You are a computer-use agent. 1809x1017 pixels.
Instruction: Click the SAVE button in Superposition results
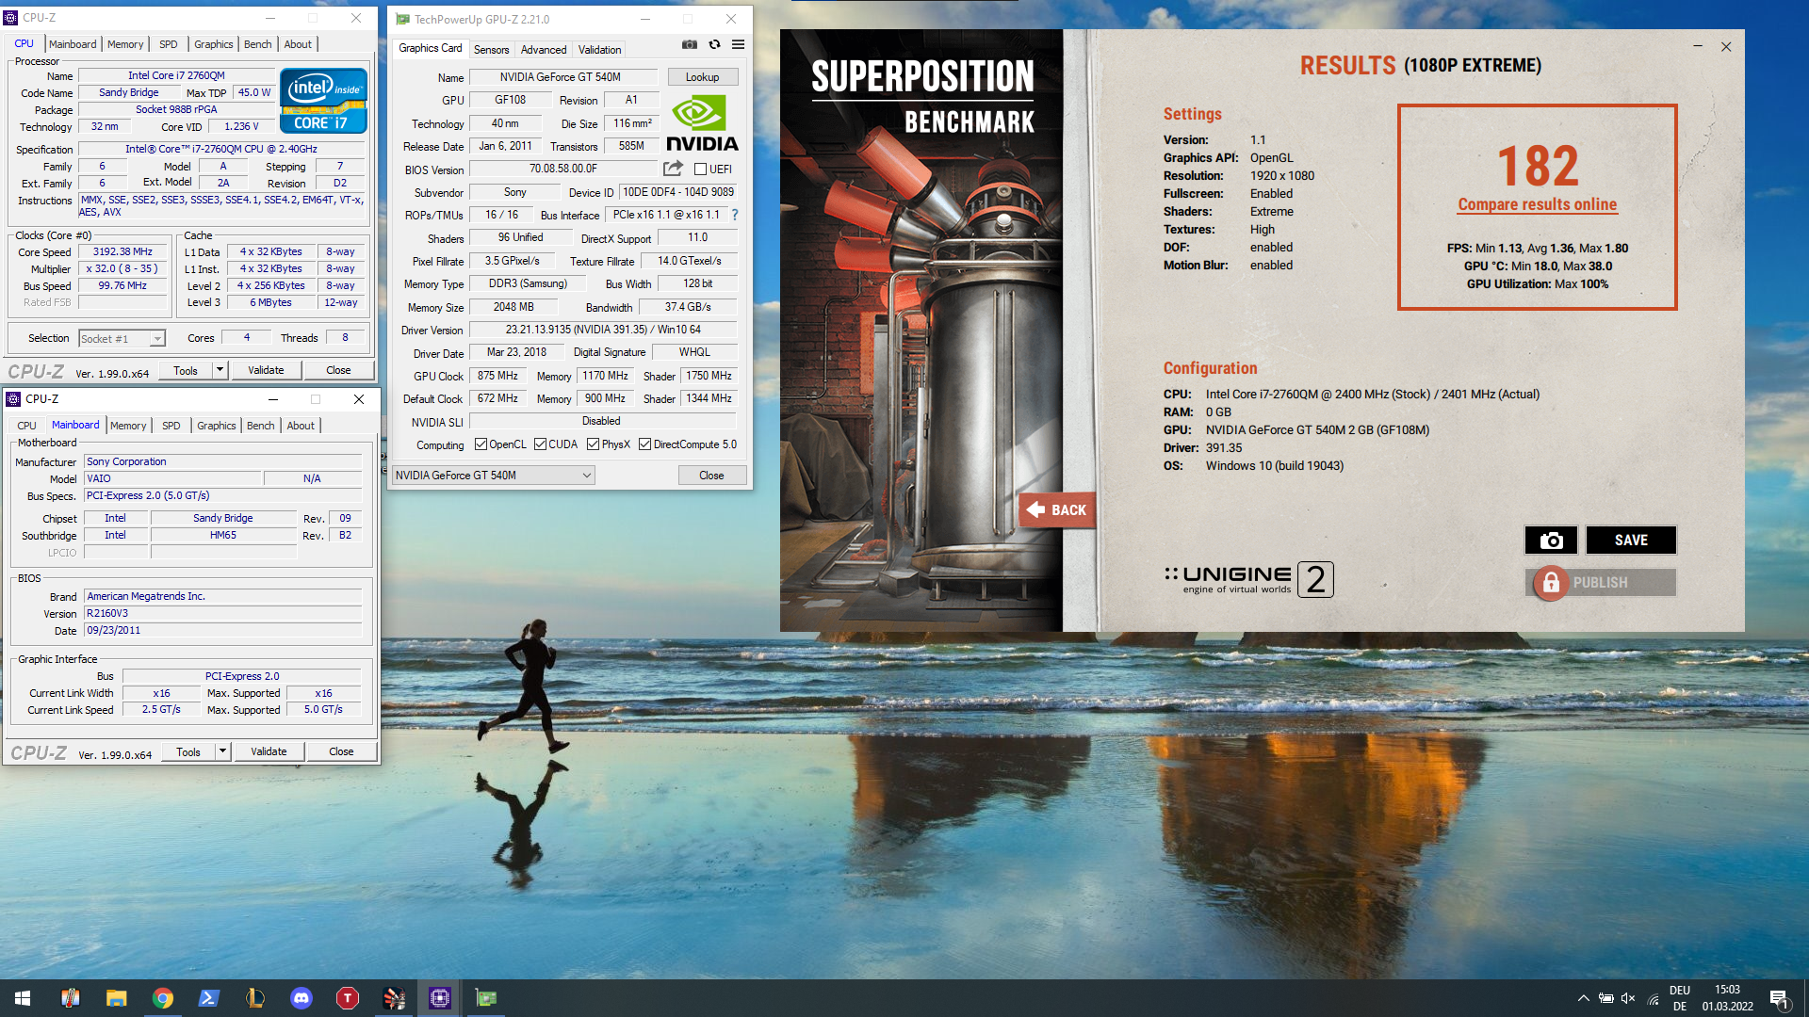1631,540
